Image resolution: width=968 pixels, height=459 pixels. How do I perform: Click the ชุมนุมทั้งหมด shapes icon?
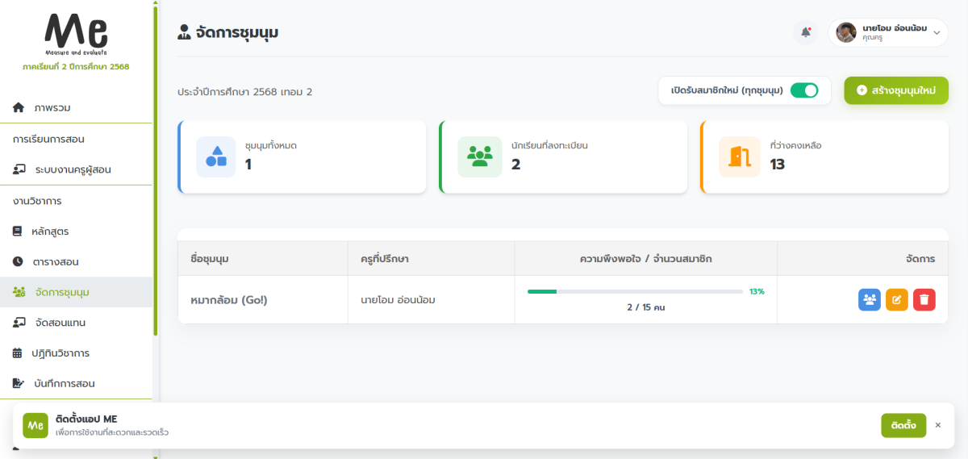216,156
